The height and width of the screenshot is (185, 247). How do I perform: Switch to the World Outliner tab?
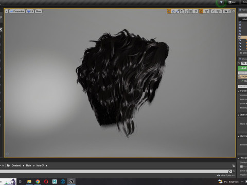click(x=243, y=10)
